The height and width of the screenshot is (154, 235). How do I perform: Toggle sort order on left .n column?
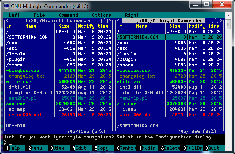[9, 26]
